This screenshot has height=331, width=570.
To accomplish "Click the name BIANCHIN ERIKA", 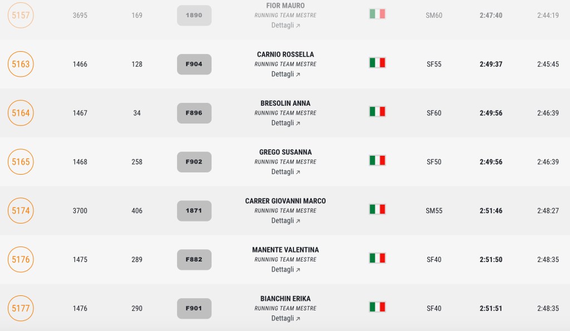I will click(286, 299).
